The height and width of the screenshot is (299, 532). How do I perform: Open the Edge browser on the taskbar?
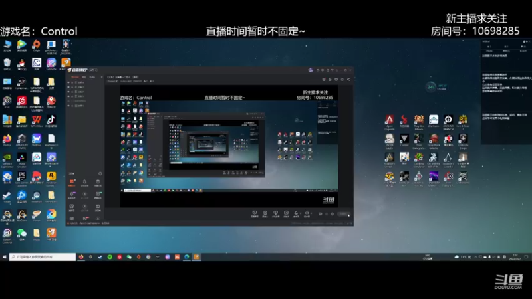point(187,257)
